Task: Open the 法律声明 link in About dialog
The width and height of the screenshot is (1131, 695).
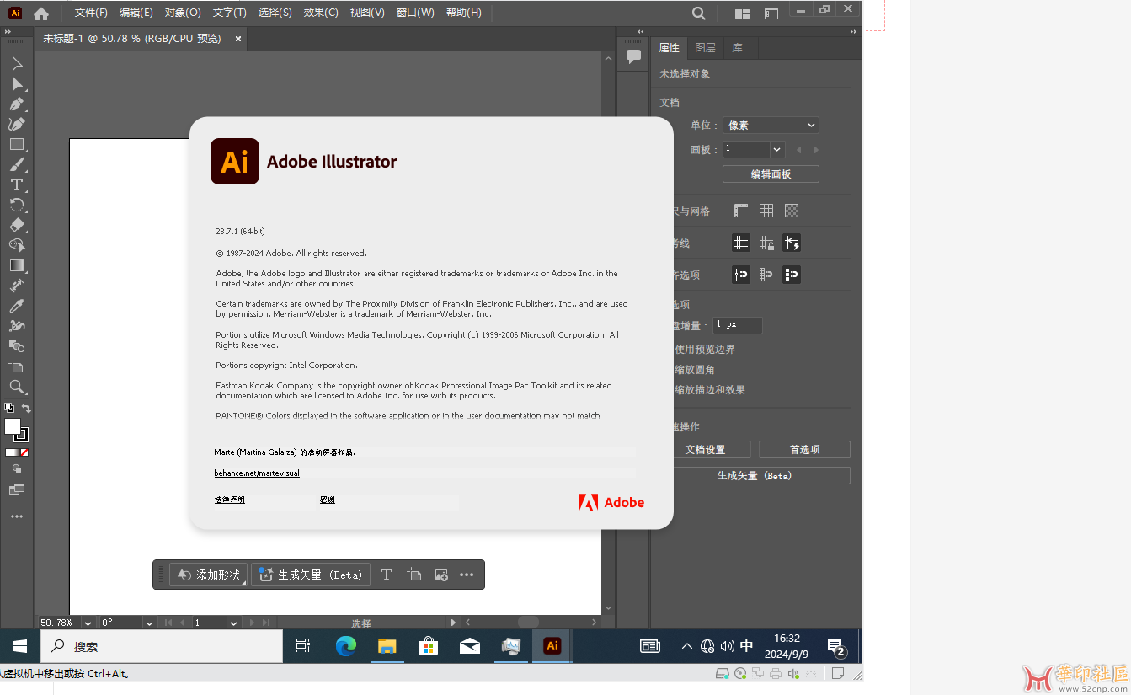Action: click(x=229, y=500)
